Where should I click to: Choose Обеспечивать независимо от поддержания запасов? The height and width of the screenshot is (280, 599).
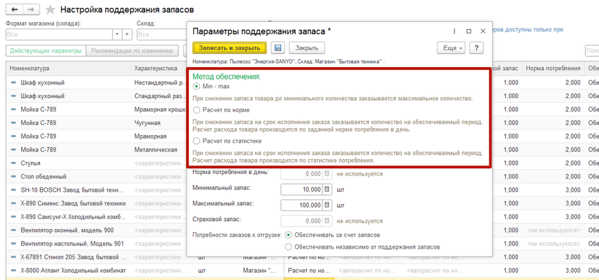[x=288, y=247]
